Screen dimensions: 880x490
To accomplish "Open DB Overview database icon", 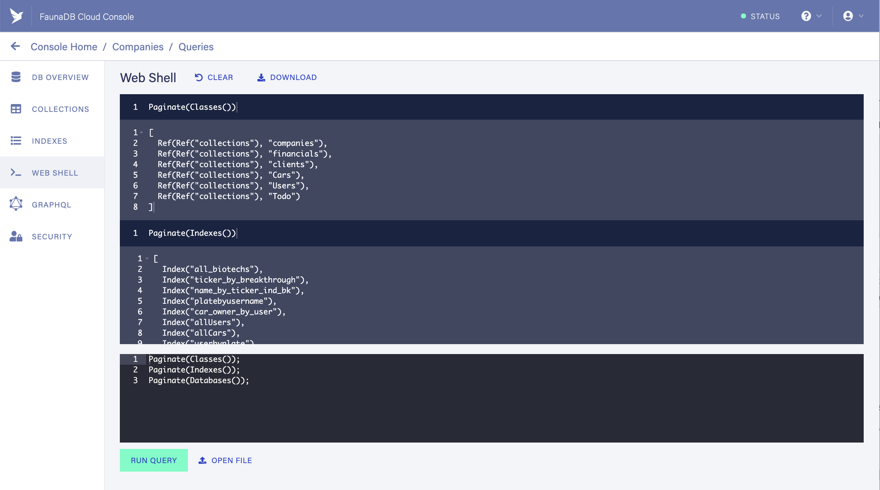I will point(16,77).
